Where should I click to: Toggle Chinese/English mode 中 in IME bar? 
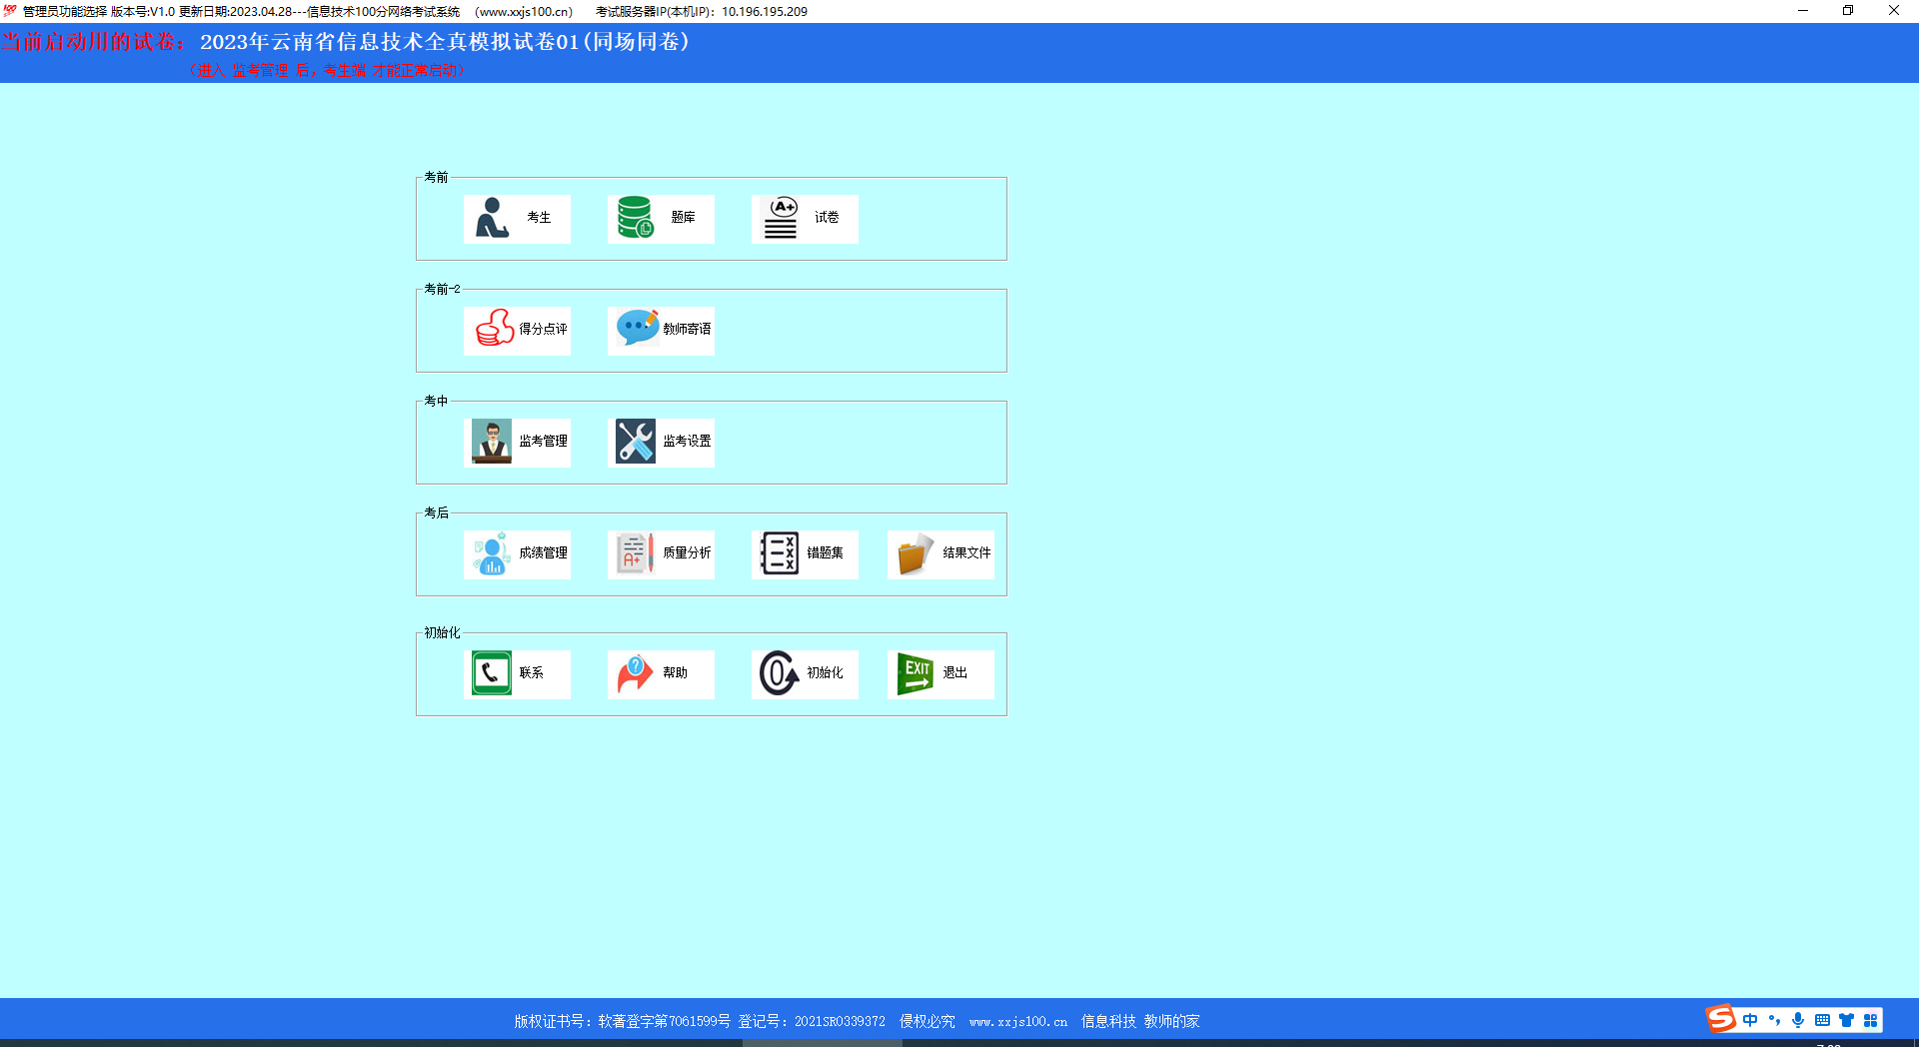click(1750, 1020)
